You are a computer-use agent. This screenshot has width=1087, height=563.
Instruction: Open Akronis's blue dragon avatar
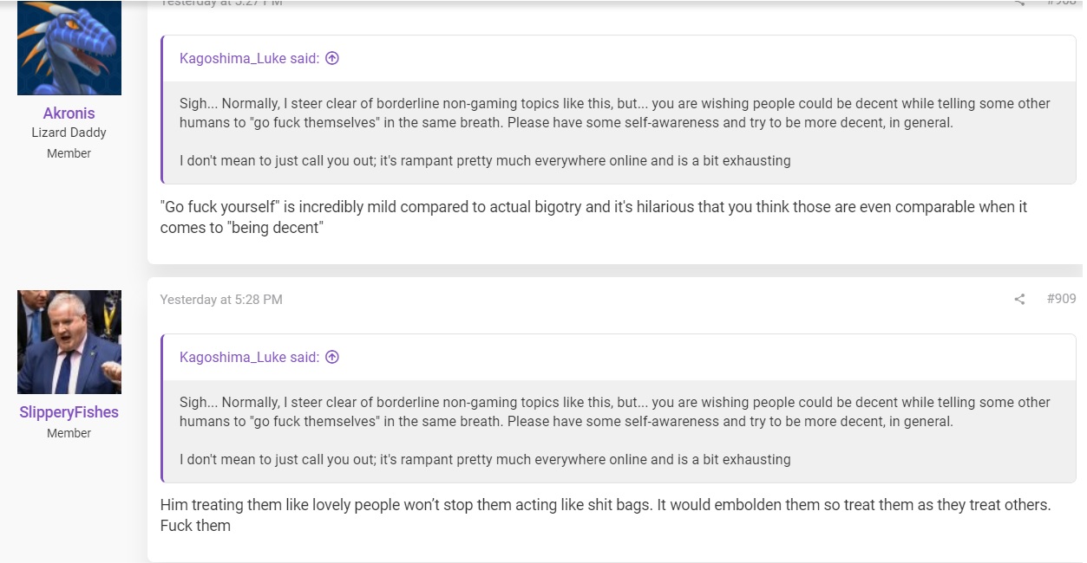point(69,48)
